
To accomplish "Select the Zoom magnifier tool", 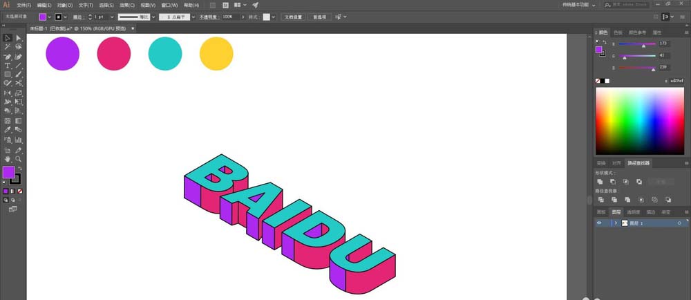I will [x=19, y=159].
